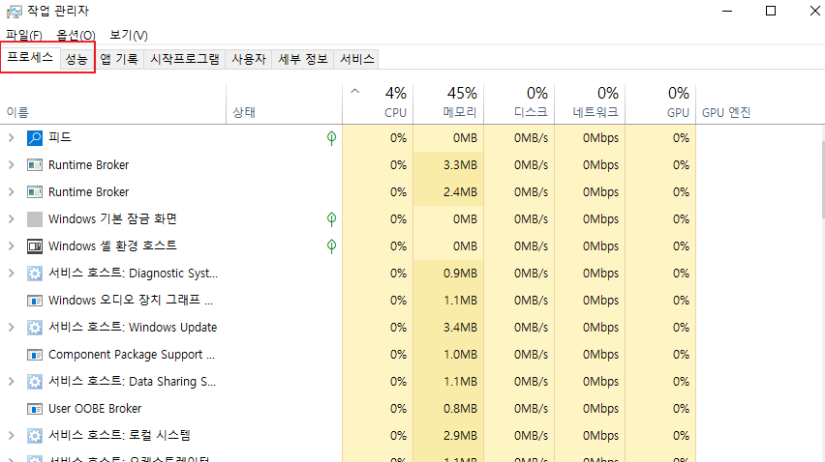Viewport: 825px width, 462px height.
Task: Sort by the 0% GPU column header
Action: (660, 104)
